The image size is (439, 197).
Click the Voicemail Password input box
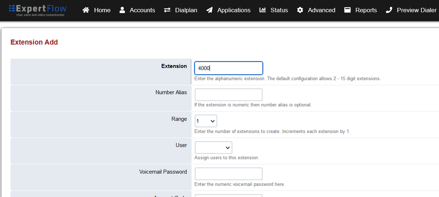228,174
